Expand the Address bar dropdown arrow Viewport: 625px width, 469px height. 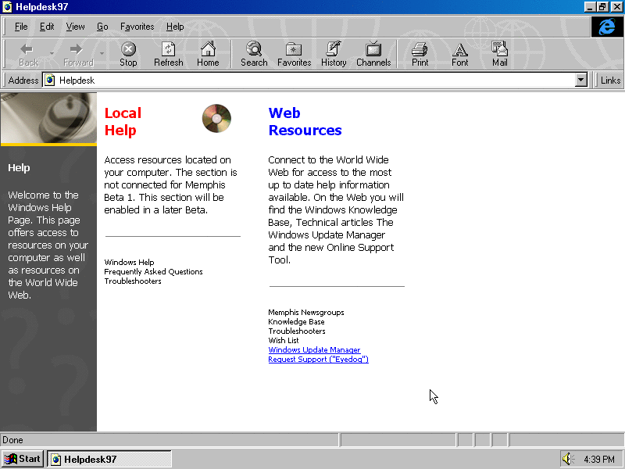[580, 81]
